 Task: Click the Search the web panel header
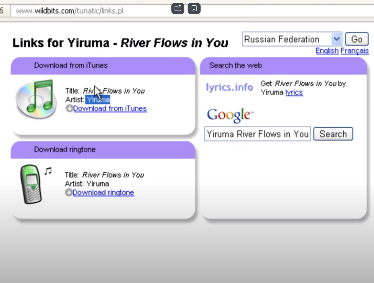click(283, 66)
